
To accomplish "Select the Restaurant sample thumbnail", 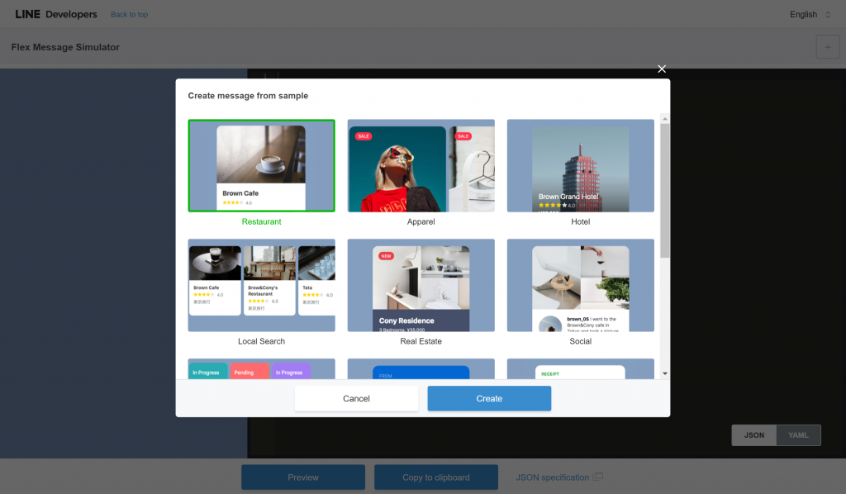I will click(x=261, y=165).
